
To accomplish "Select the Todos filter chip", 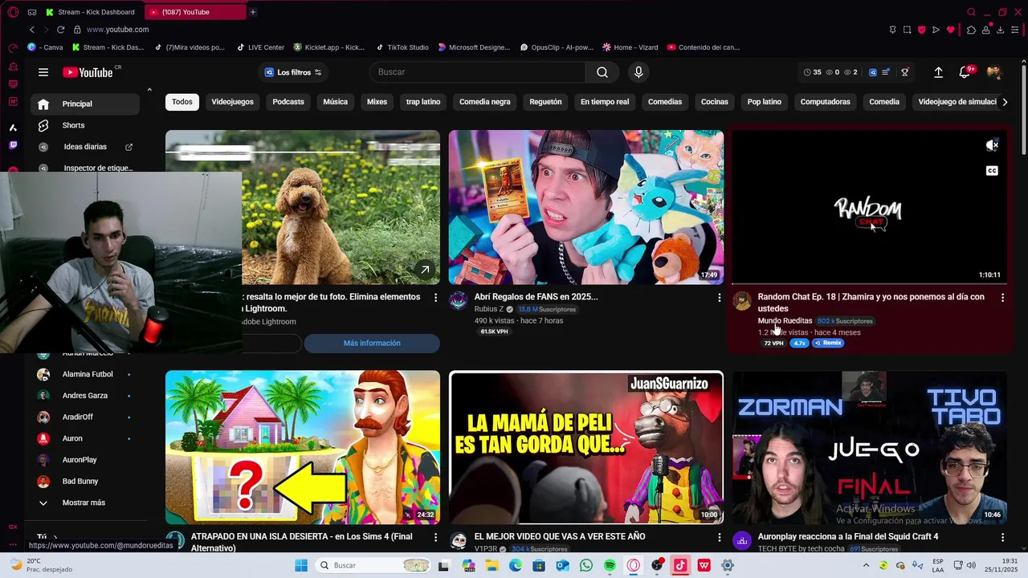I will click(x=182, y=102).
